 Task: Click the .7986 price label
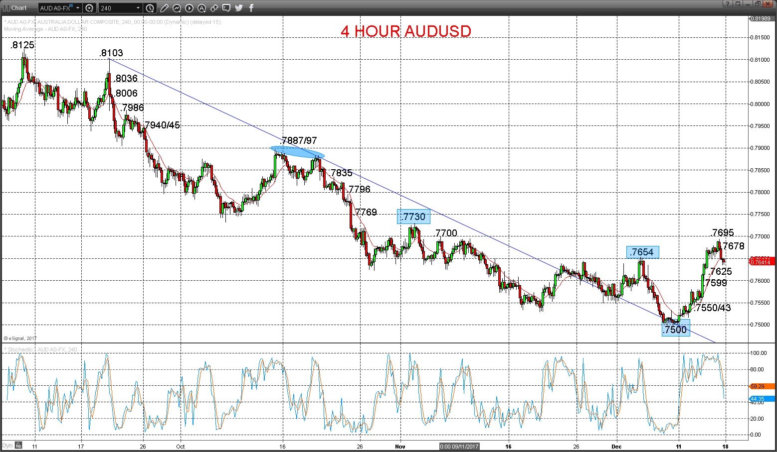132,108
